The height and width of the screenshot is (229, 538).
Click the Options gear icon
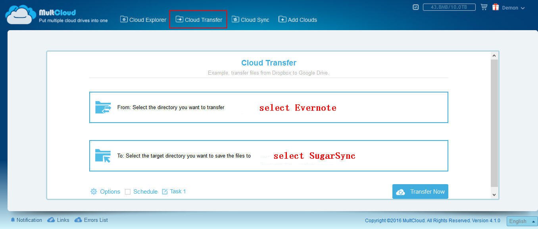94,192
